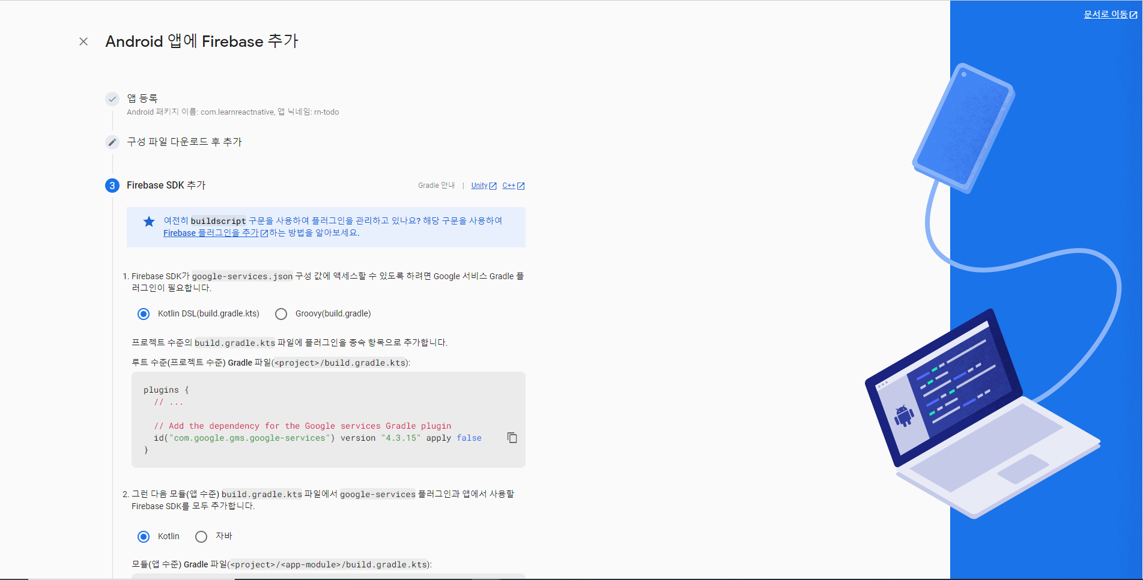Screen dimensions: 1143x580
Task: Click the external-link icon beside C++
Action: [521, 186]
